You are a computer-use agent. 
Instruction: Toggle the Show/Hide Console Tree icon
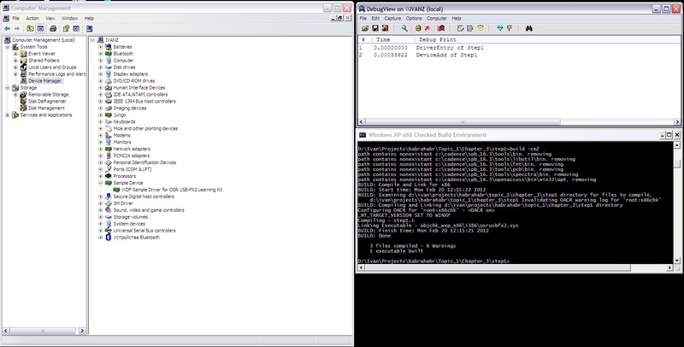pyautogui.click(x=40, y=28)
